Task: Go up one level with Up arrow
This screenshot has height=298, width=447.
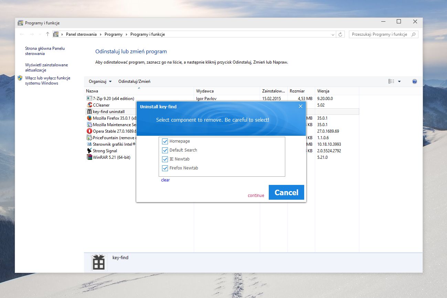Action: click(x=47, y=34)
